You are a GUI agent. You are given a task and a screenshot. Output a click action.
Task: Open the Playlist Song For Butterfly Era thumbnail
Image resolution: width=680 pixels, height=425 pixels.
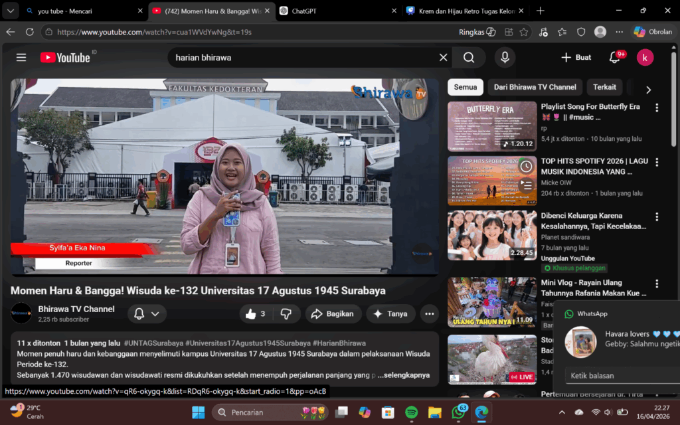click(x=491, y=126)
